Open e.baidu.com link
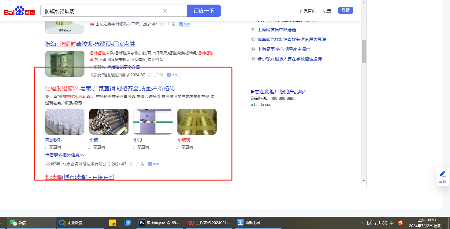This screenshot has height=229, width=450. click(x=262, y=104)
